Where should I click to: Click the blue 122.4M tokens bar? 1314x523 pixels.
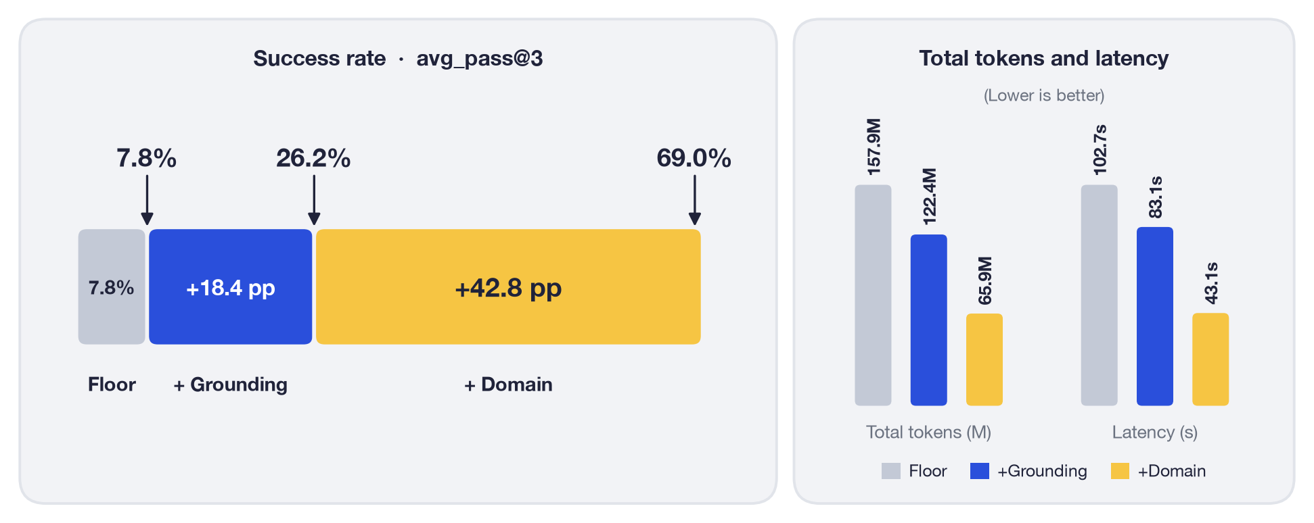[x=928, y=320]
